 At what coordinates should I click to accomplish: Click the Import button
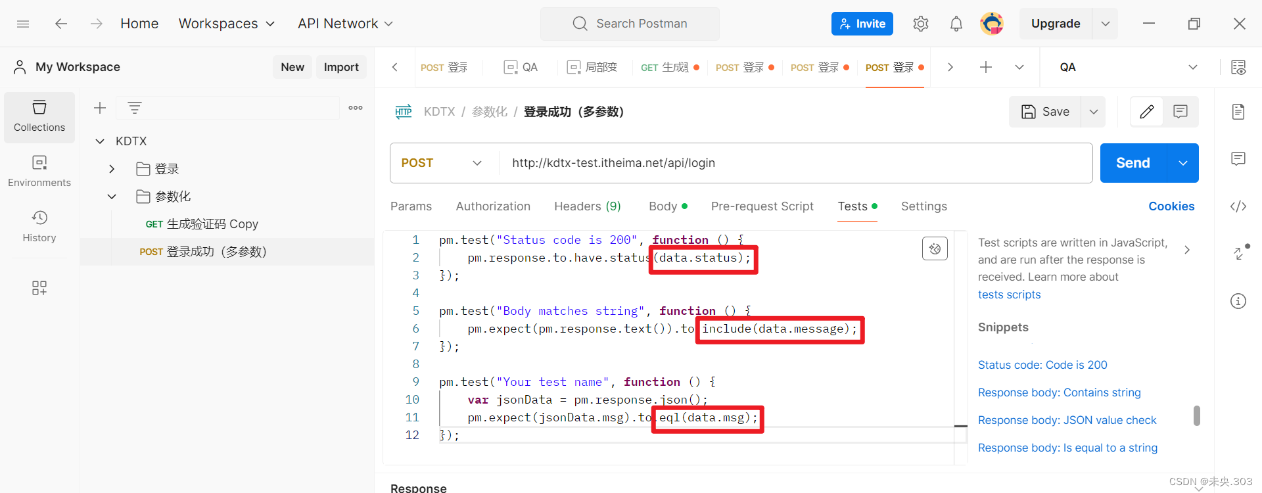pyautogui.click(x=341, y=67)
